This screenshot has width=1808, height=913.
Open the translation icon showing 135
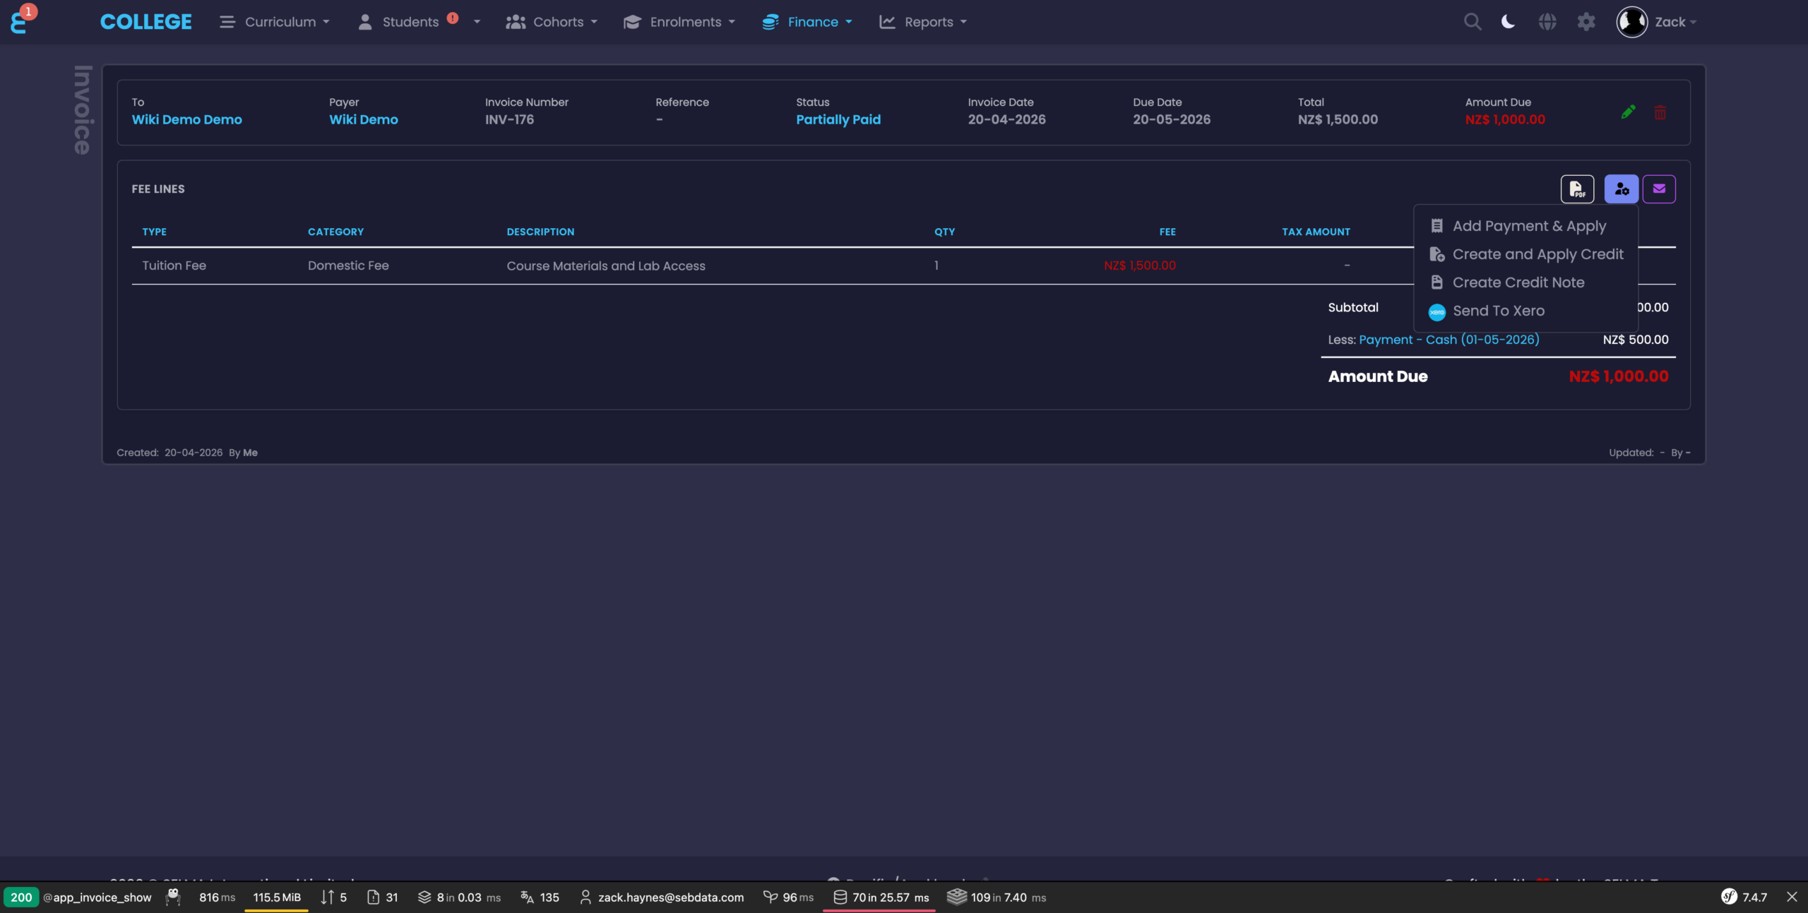pyautogui.click(x=540, y=897)
